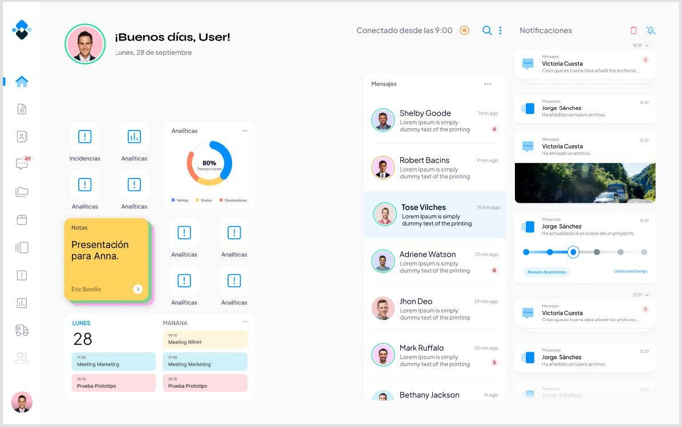Open Shelby Goode message
Screen dimensions: 682x427
(435, 120)
